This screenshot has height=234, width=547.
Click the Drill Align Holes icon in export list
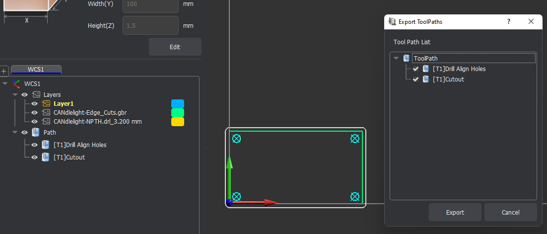tap(426, 69)
